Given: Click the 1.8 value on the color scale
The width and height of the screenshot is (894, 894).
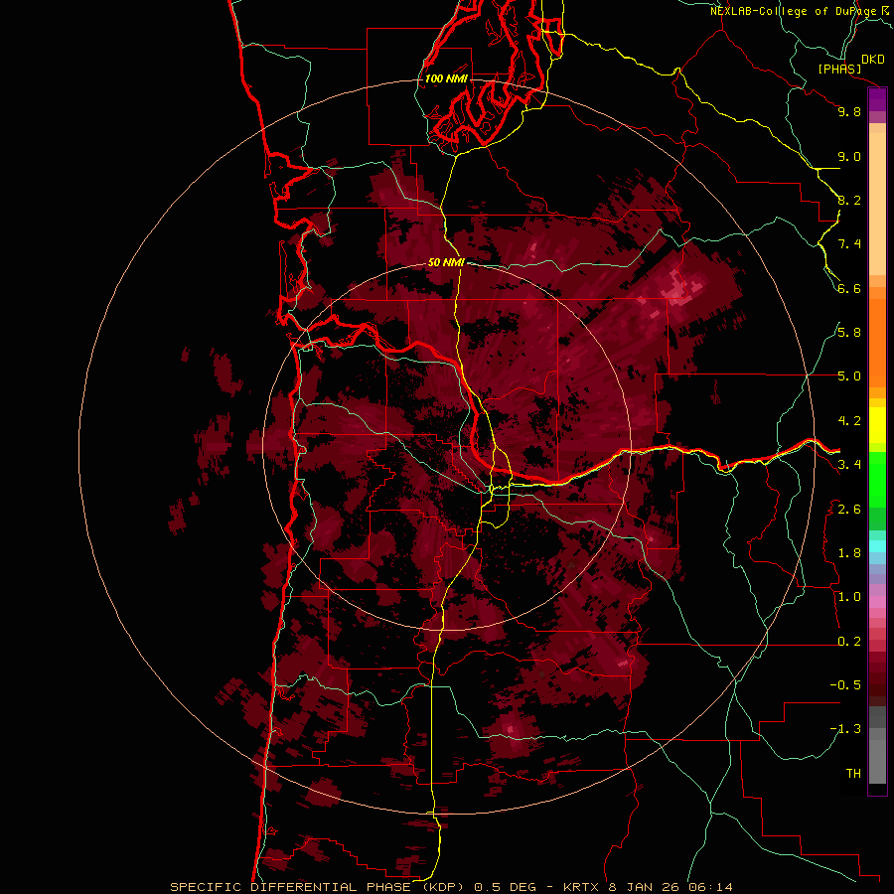Looking at the screenshot, I should pos(849,553).
